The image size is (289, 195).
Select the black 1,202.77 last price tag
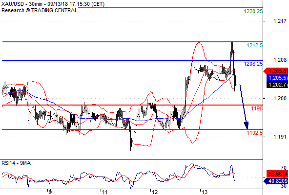click(x=278, y=85)
